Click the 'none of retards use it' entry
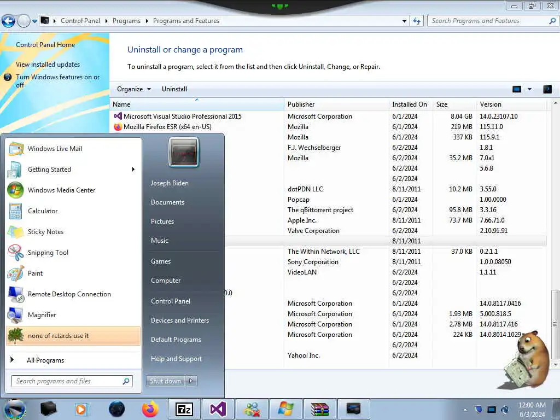560x420 pixels. (73, 336)
